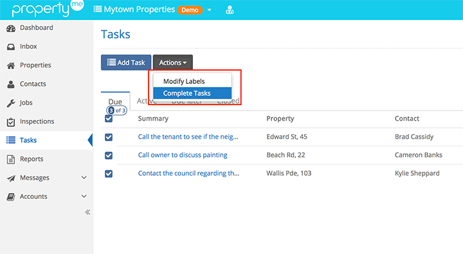Image resolution: width=463 pixels, height=254 pixels.
Task: Click property cell Wallis Pde, 103
Action: (289, 173)
